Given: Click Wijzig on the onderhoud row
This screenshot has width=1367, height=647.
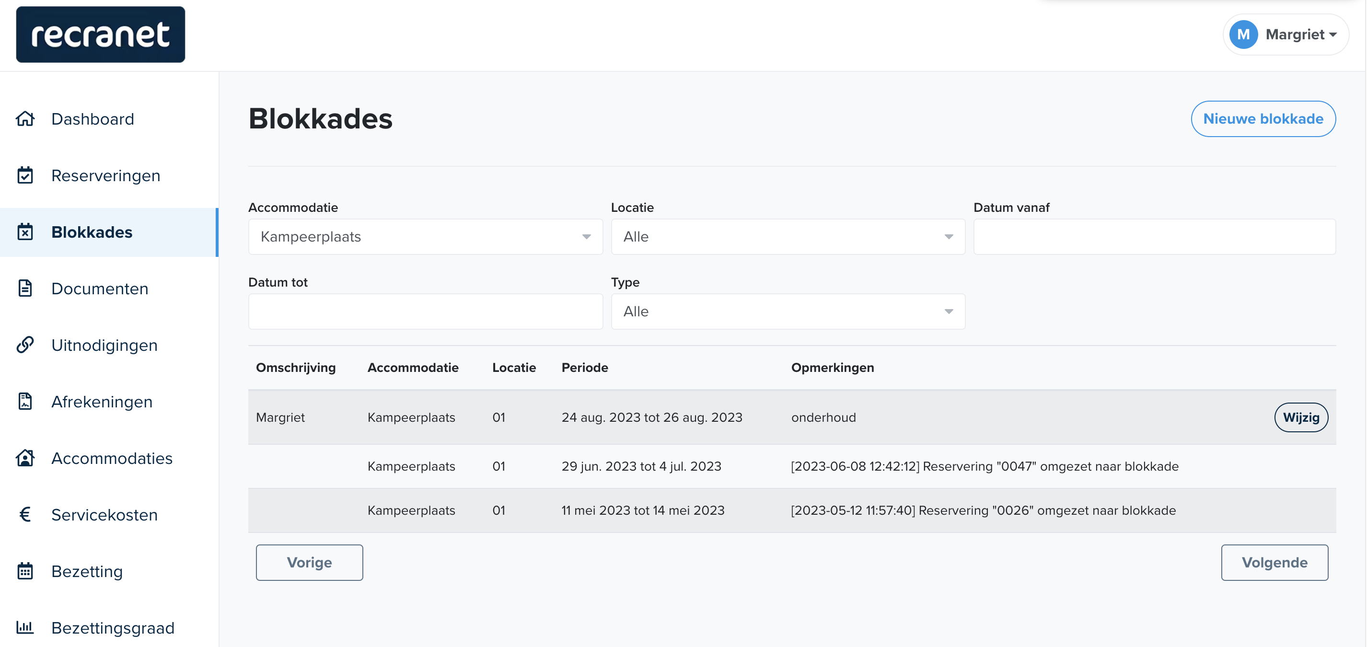Looking at the screenshot, I should coord(1301,417).
